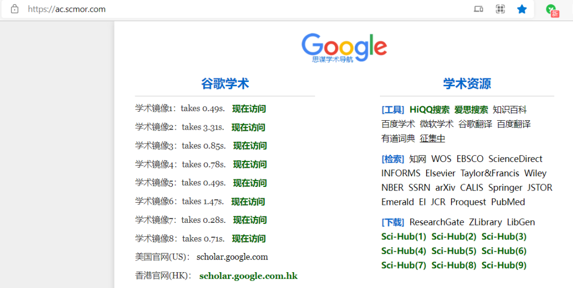Image resolution: width=573 pixels, height=288 pixels.
Task: Go to arXiv
Action: tap(445, 188)
